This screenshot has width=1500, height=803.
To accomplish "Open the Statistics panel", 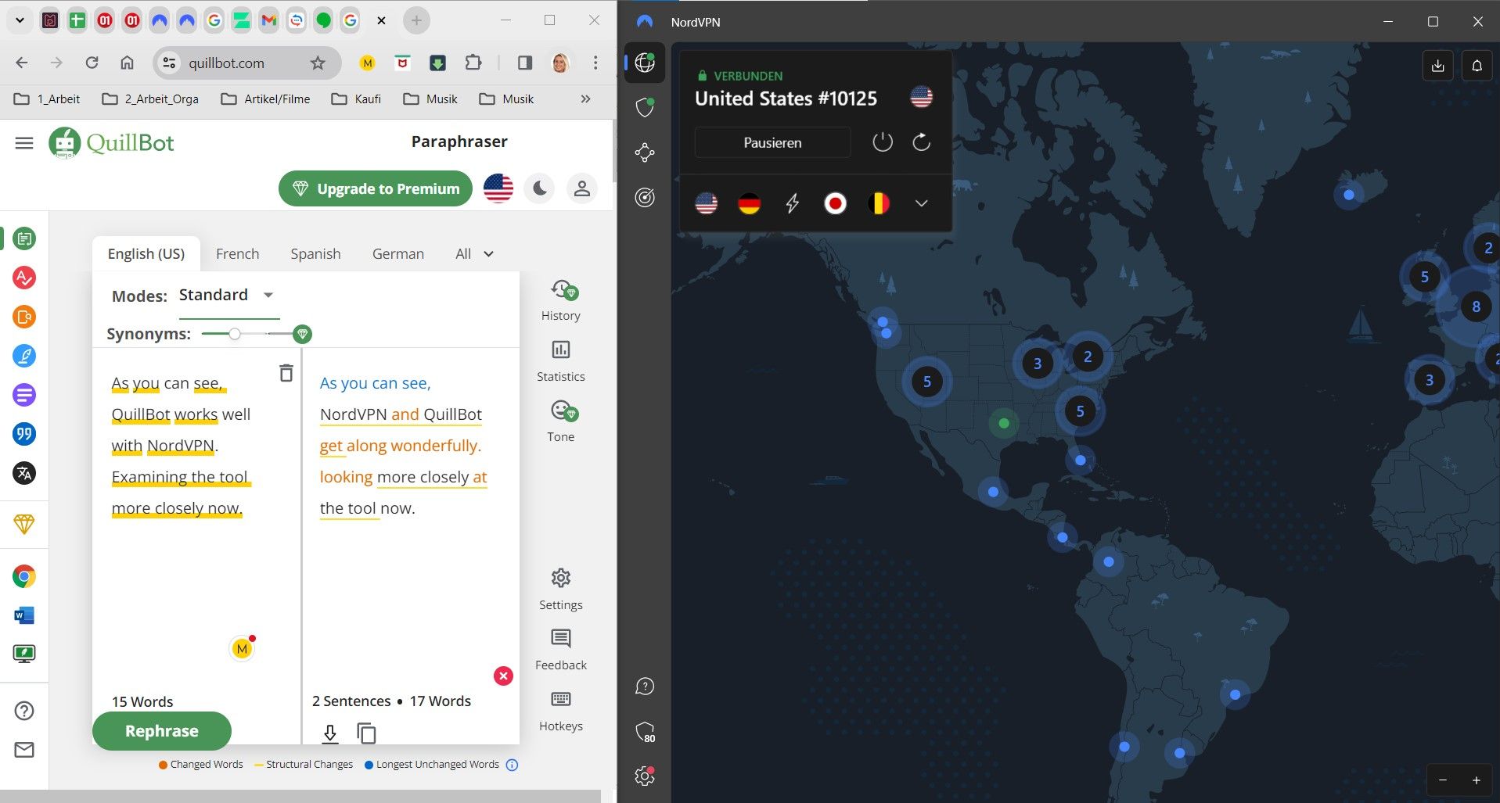I will [x=561, y=360].
